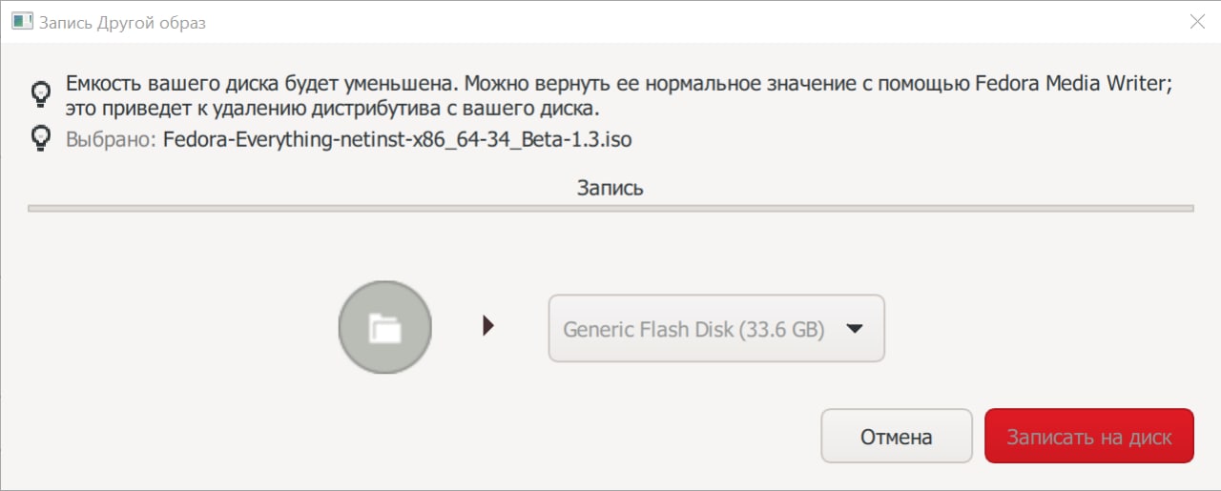
Task: Click the empty title bar area beside the title
Action: click(687, 22)
